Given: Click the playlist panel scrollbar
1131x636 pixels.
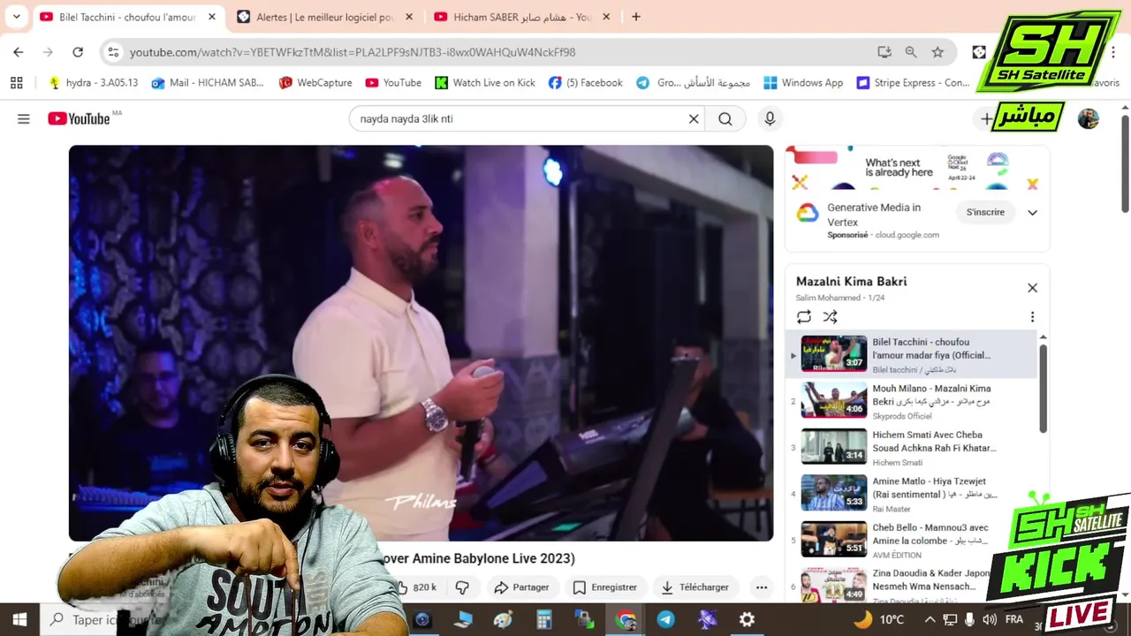Looking at the screenshot, I should click(1043, 387).
